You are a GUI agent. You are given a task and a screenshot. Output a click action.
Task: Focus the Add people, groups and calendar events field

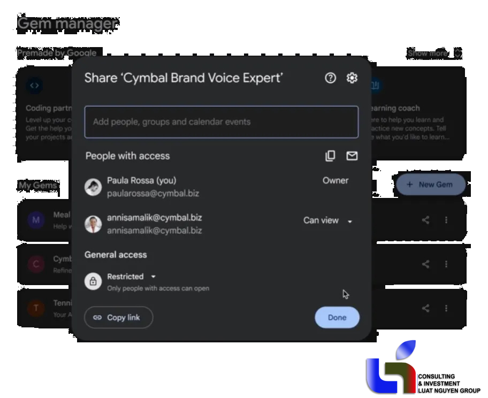[x=222, y=122]
